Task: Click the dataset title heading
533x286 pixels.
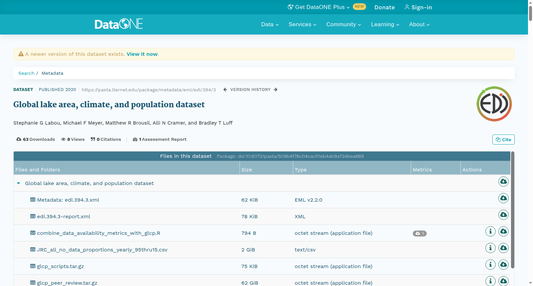Action: pyautogui.click(x=109, y=105)
